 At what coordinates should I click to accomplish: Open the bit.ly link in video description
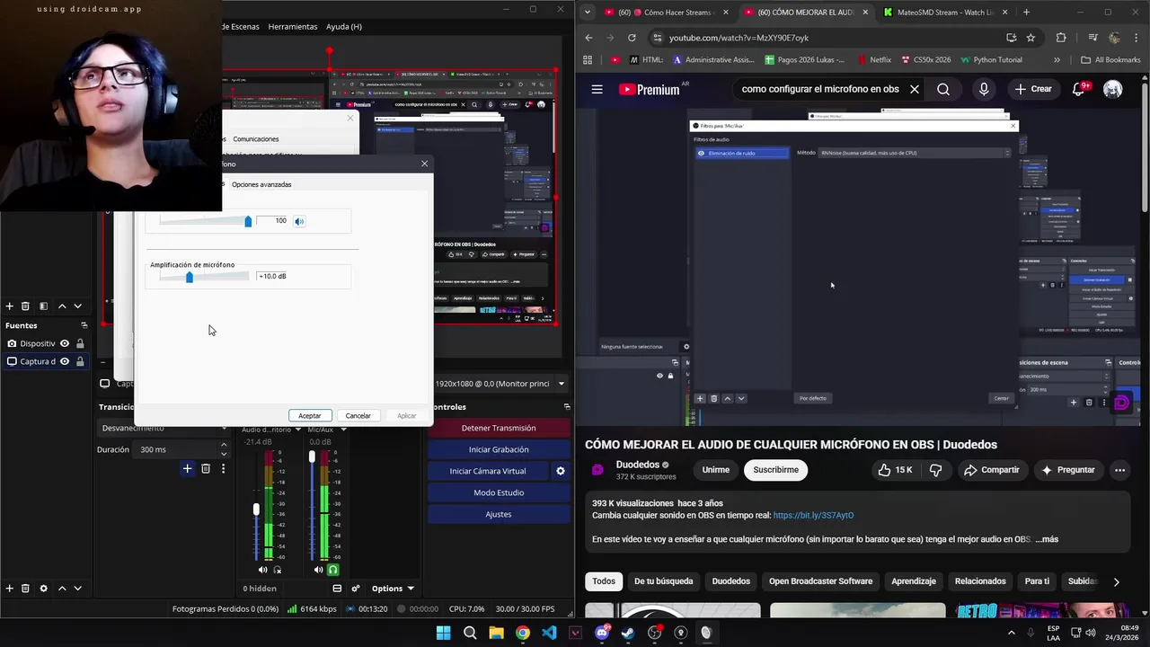[813, 516]
